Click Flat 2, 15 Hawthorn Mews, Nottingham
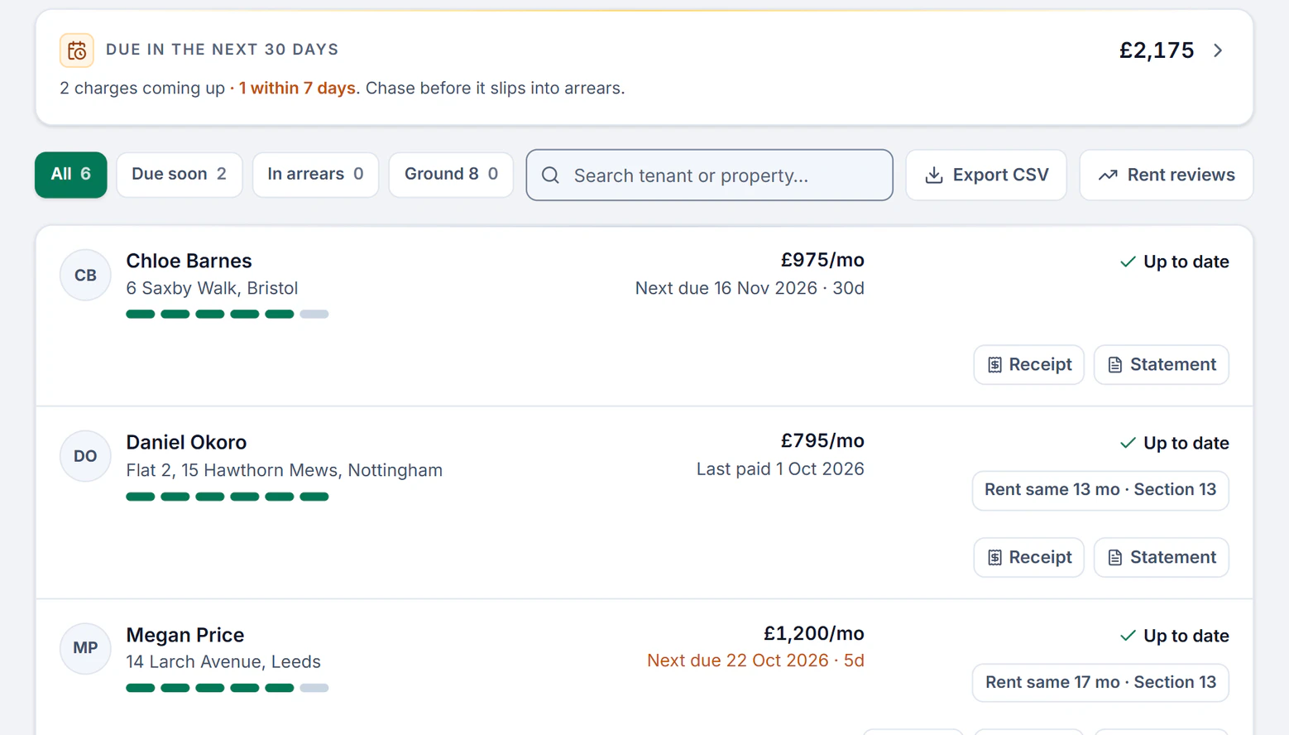The width and height of the screenshot is (1289, 735). (285, 470)
